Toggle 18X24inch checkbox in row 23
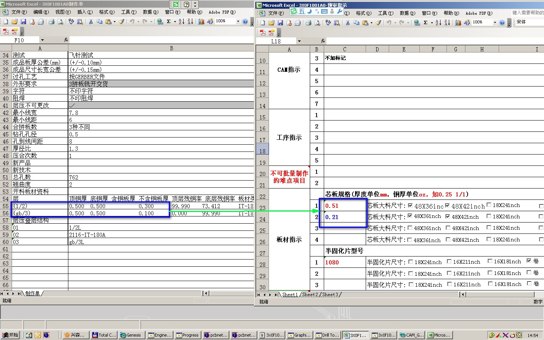544x340 pixels. 489,205
